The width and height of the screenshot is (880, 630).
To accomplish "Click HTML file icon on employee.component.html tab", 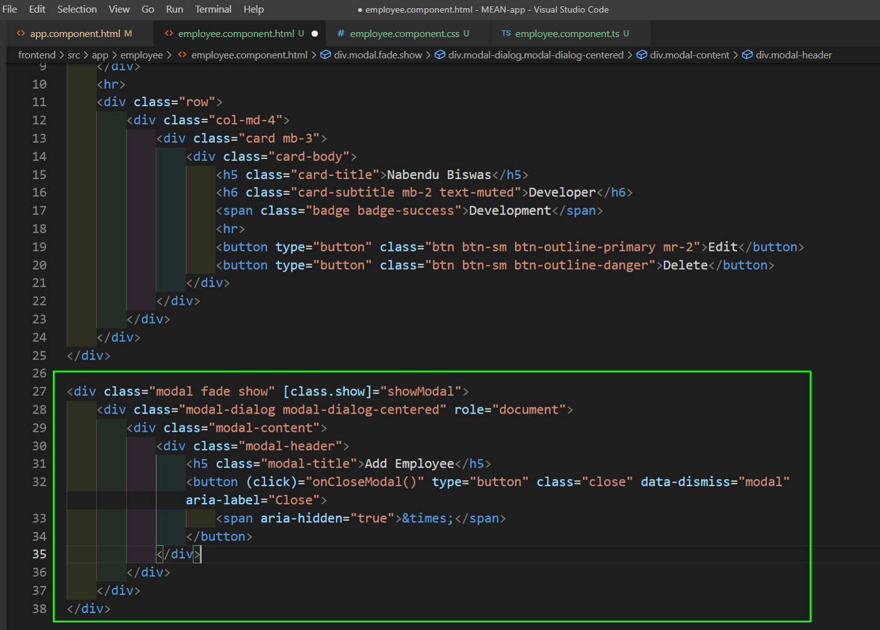I will [x=168, y=33].
